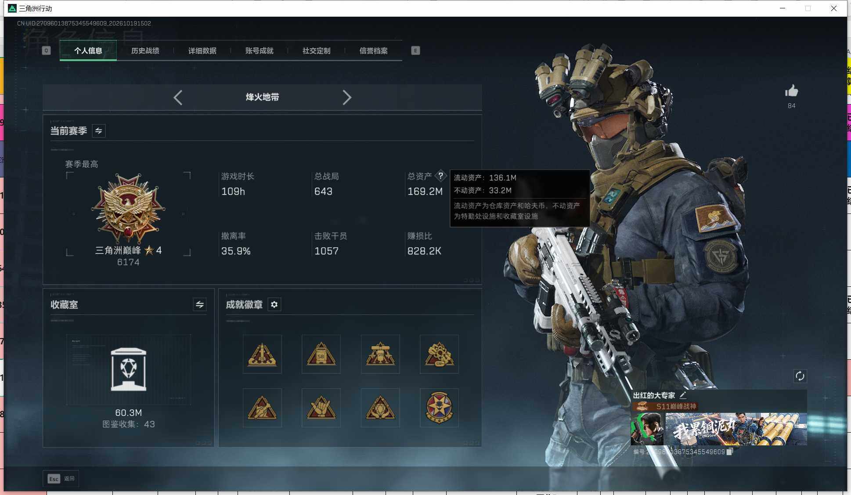Open the 历史战绩 tab
The width and height of the screenshot is (851, 495).
coord(145,51)
